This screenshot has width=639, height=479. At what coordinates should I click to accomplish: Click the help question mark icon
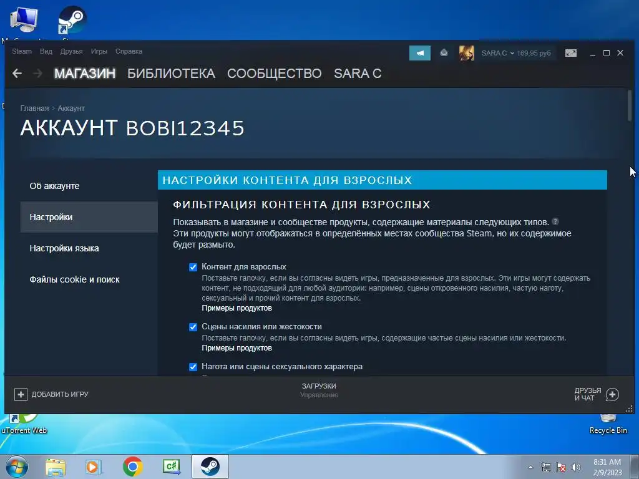point(555,221)
